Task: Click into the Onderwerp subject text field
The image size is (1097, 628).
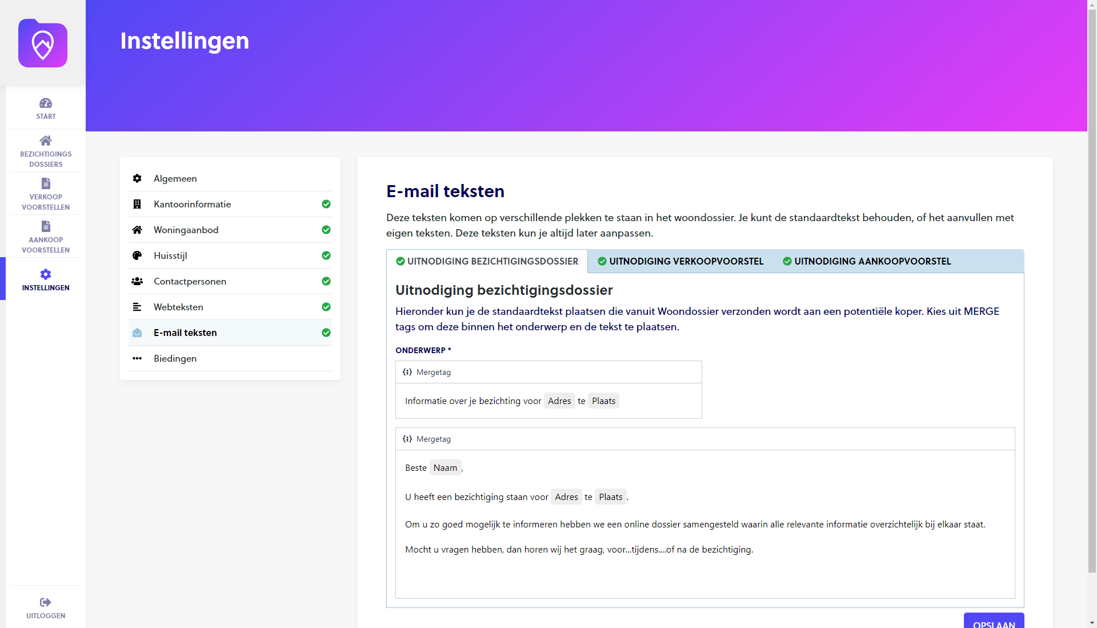Action: (548, 401)
